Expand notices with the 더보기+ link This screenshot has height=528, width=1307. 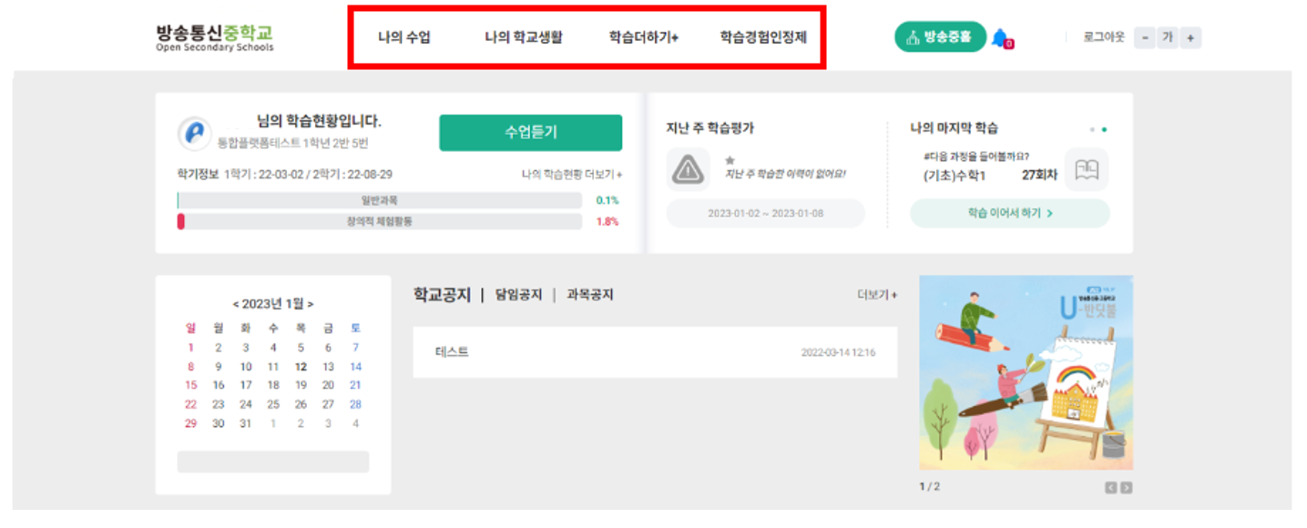(874, 294)
